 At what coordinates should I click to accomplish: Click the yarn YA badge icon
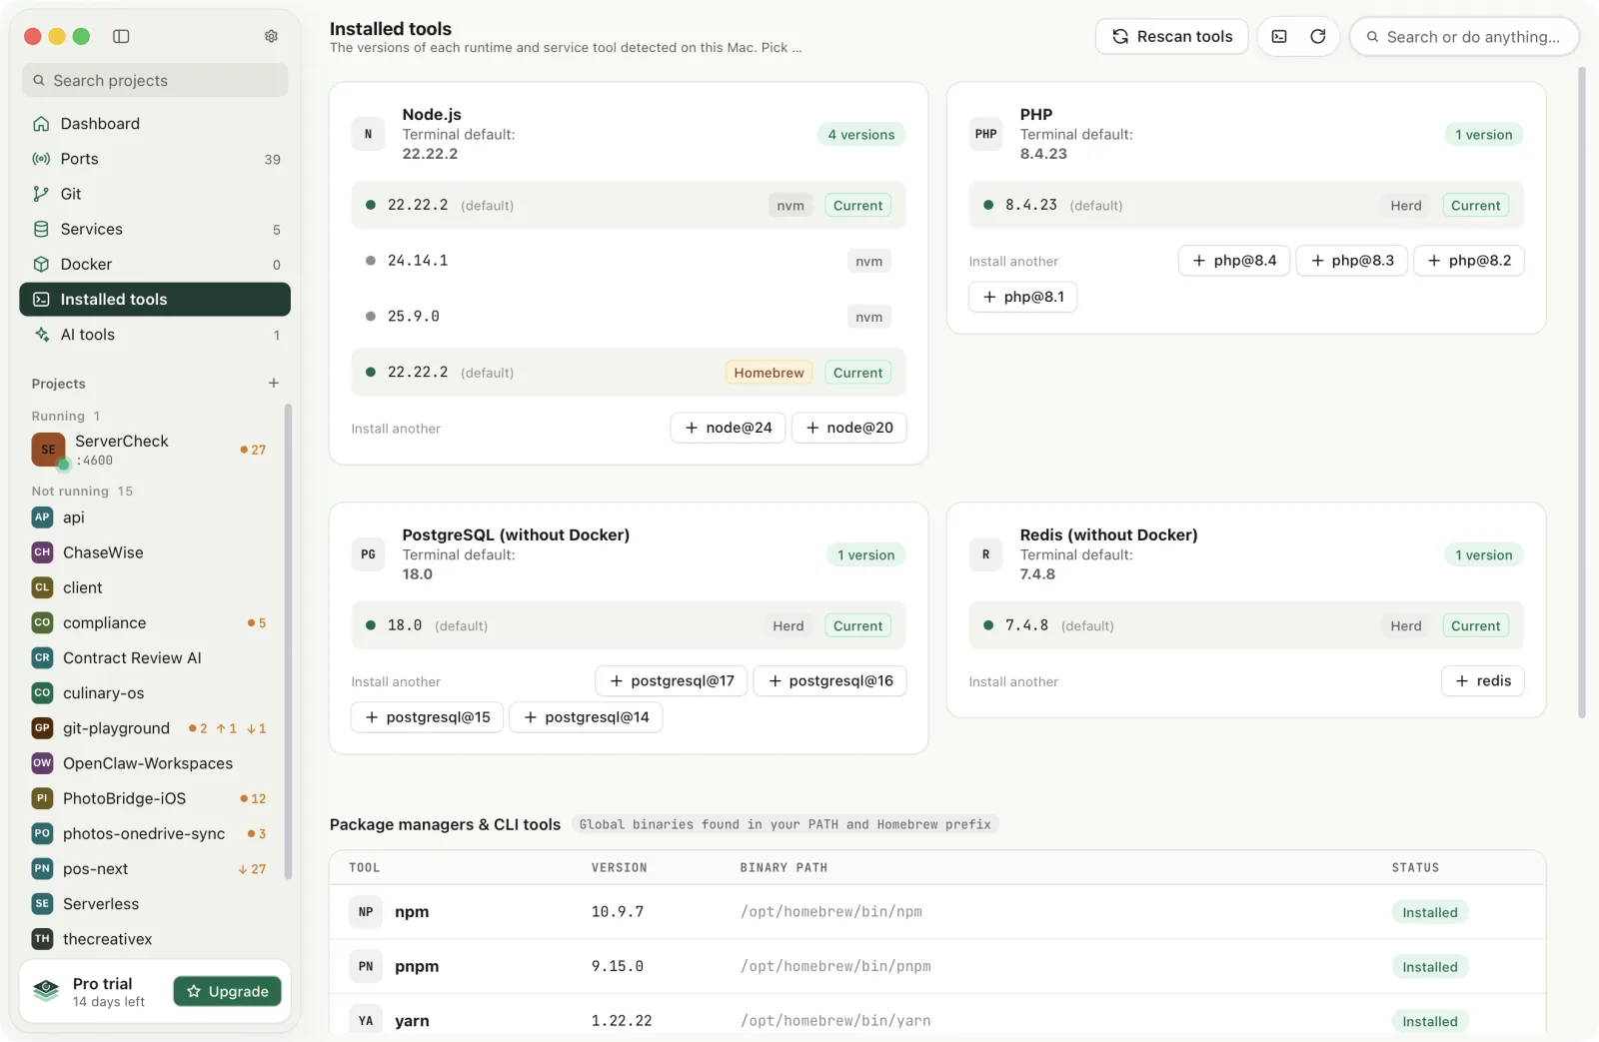[366, 1021]
